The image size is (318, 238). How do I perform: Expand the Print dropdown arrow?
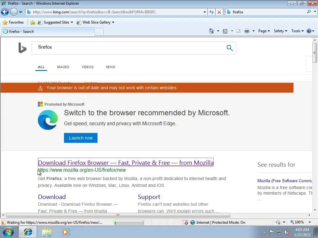pos(253,31)
